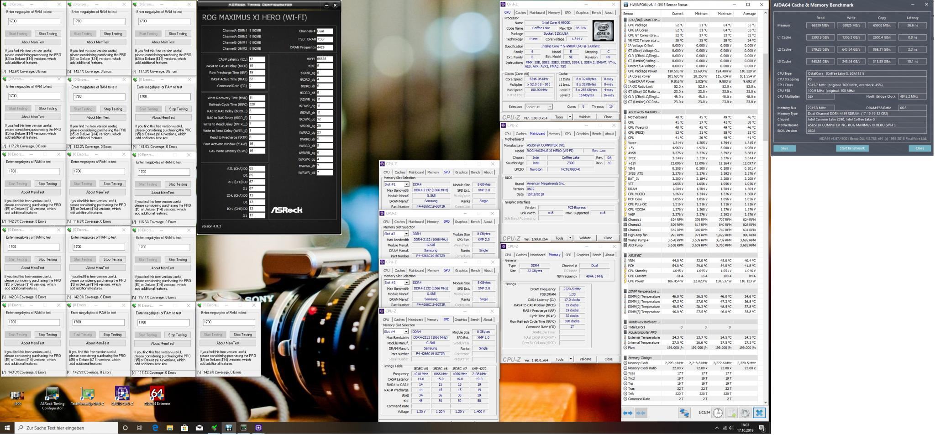
Task: Open the volume speaker tray icon
Action: [732, 428]
